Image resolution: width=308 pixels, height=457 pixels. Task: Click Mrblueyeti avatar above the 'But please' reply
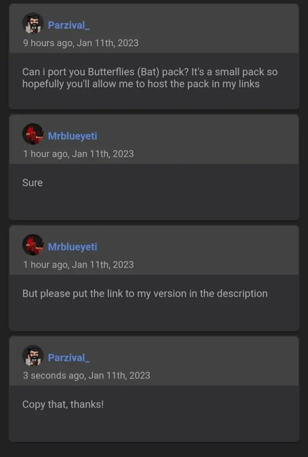tap(33, 244)
